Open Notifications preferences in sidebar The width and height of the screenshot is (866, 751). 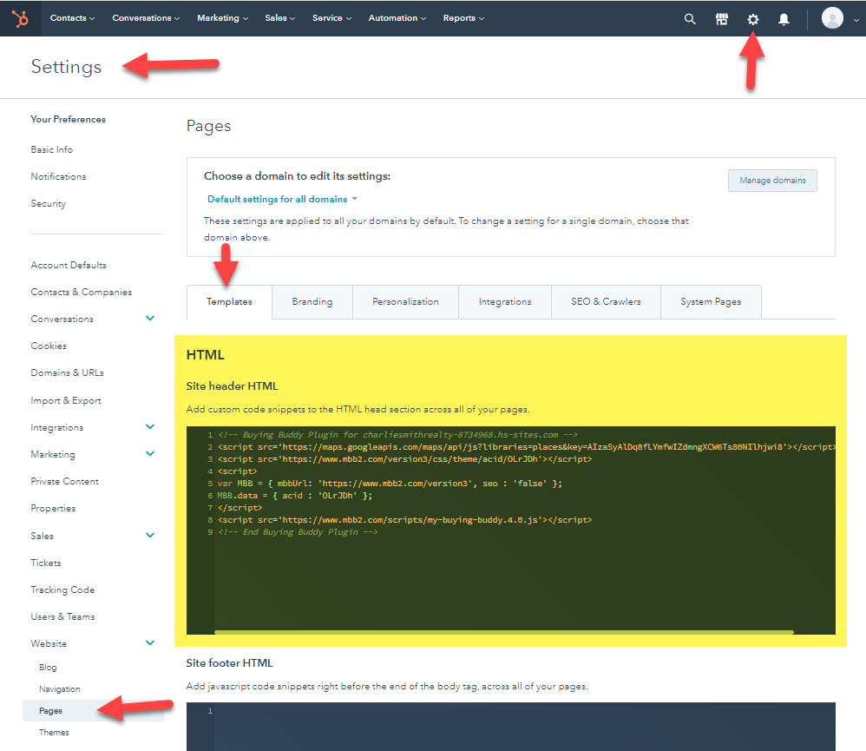(x=58, y=177)
